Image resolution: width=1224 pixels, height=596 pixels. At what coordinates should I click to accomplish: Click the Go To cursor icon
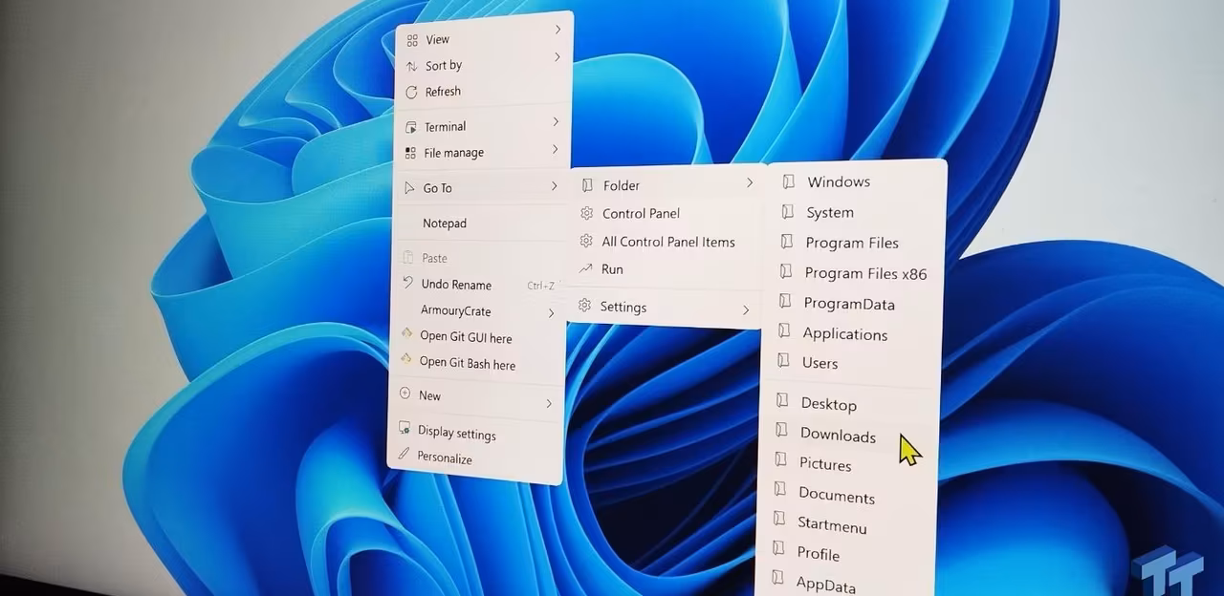(x=409, y=188)
